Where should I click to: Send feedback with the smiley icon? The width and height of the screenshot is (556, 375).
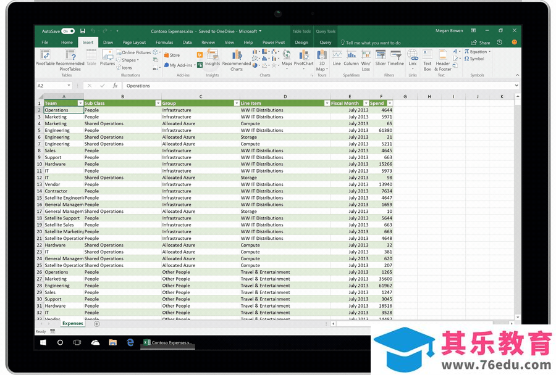pos(514,43)
